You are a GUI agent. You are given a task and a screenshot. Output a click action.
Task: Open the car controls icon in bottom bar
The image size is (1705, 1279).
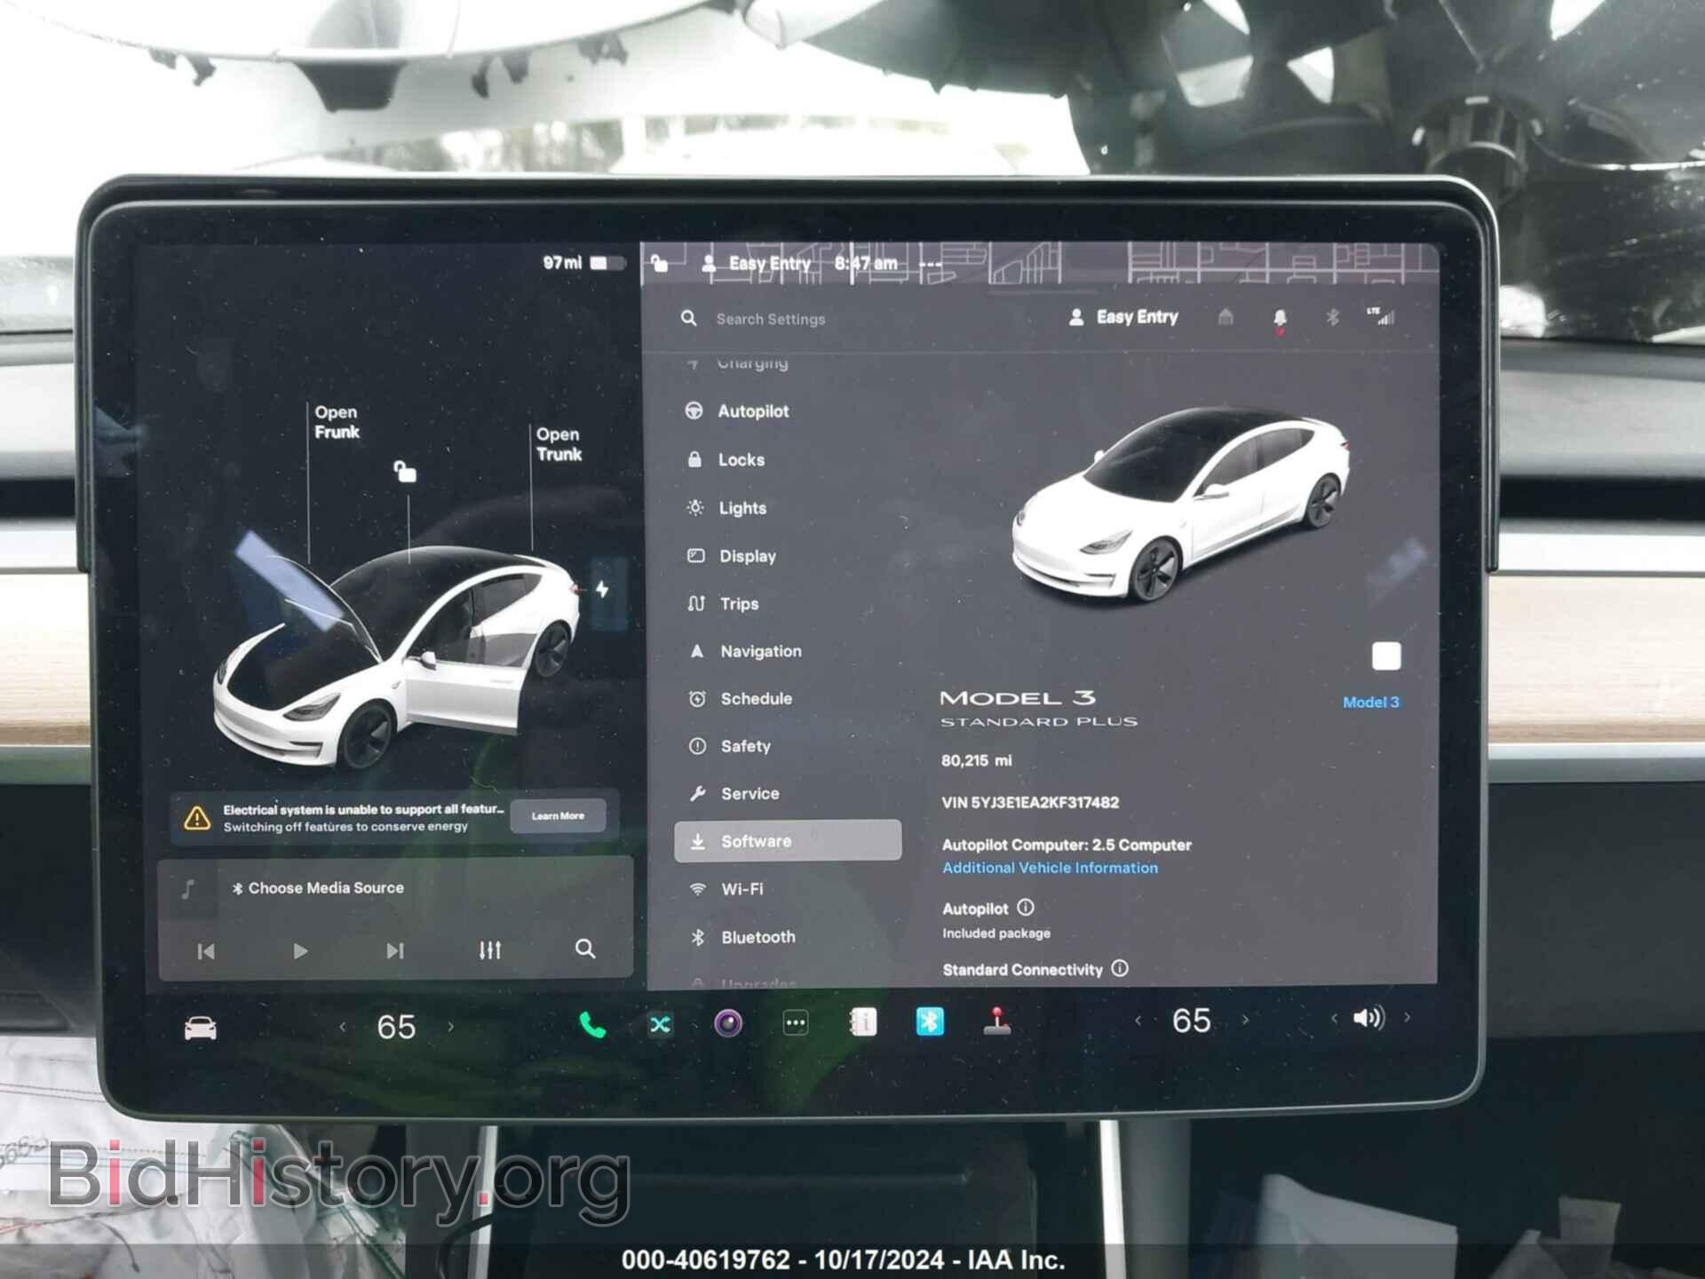point(200,1029)
